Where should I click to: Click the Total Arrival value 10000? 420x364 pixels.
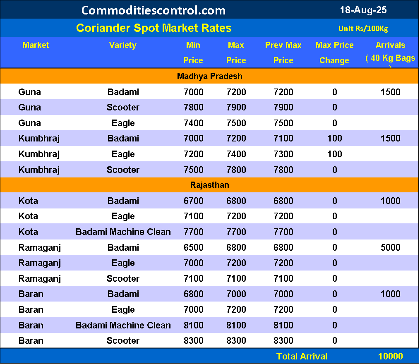pyautogui.click(x=390, y=357)
